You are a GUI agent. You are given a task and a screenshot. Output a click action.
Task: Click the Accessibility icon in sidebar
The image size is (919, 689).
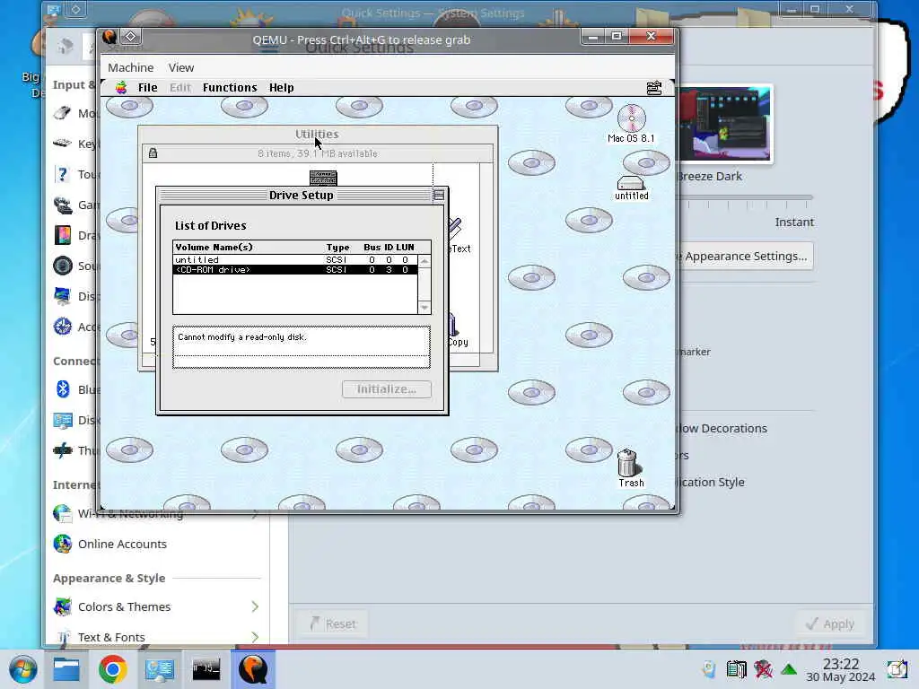pyautogui.click(x=63, y=327)
